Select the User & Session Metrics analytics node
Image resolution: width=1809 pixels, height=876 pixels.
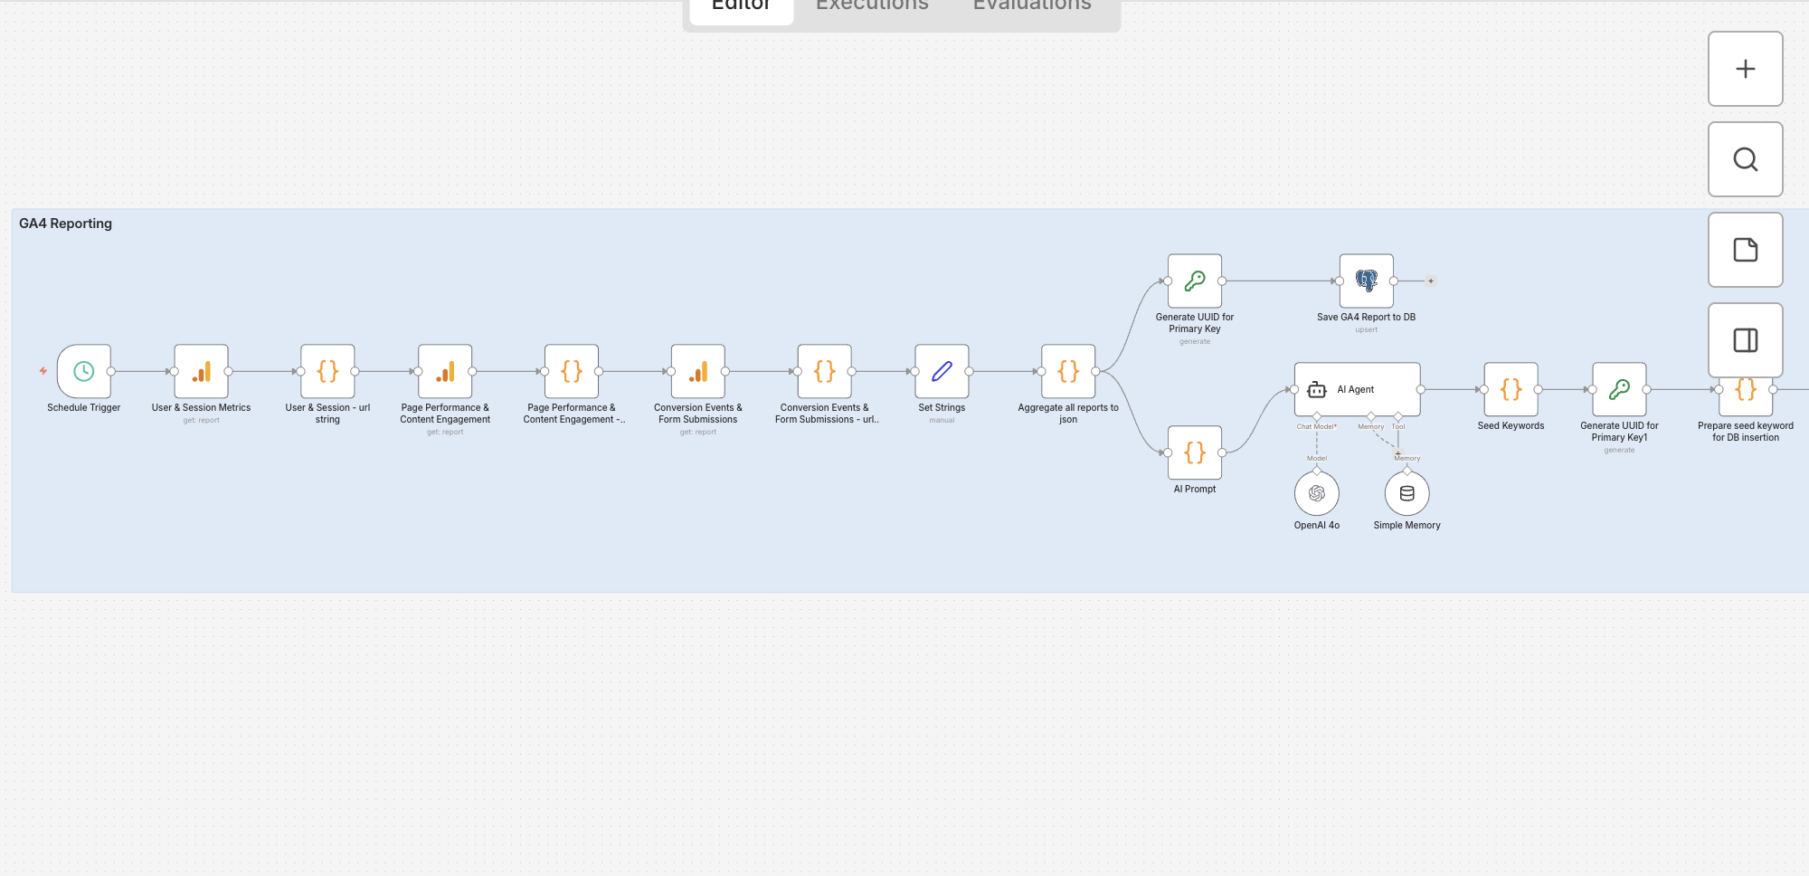pyautogui.click(x=201, y=371)
